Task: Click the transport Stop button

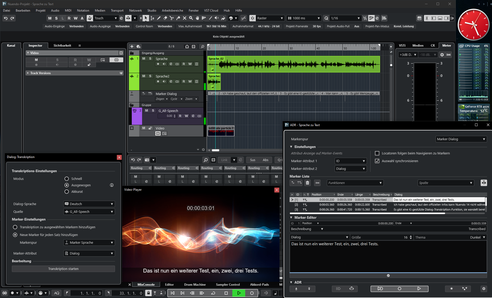Action: pos(226,293)
